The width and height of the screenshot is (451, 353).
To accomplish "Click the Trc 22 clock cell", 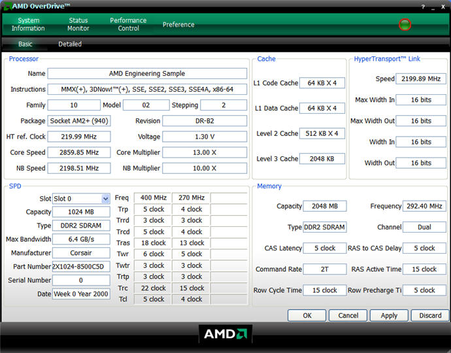I will 154,288.
